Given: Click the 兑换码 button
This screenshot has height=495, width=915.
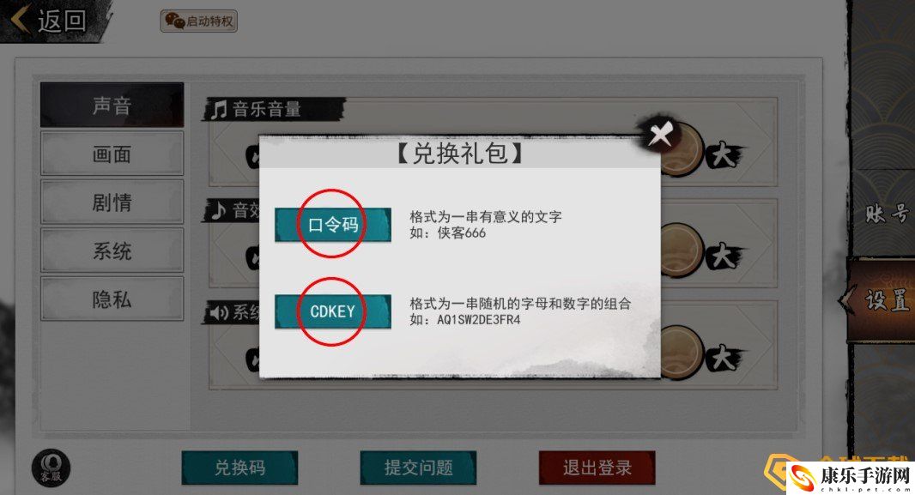Looking at the screenshot, I should [x=239, y=468].
